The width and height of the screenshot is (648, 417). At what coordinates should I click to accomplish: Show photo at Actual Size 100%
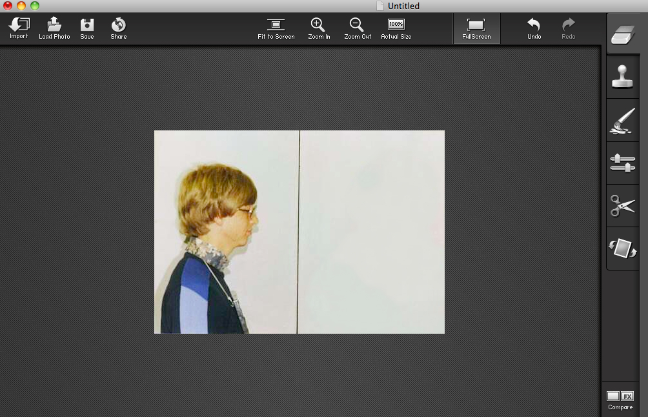396,28
